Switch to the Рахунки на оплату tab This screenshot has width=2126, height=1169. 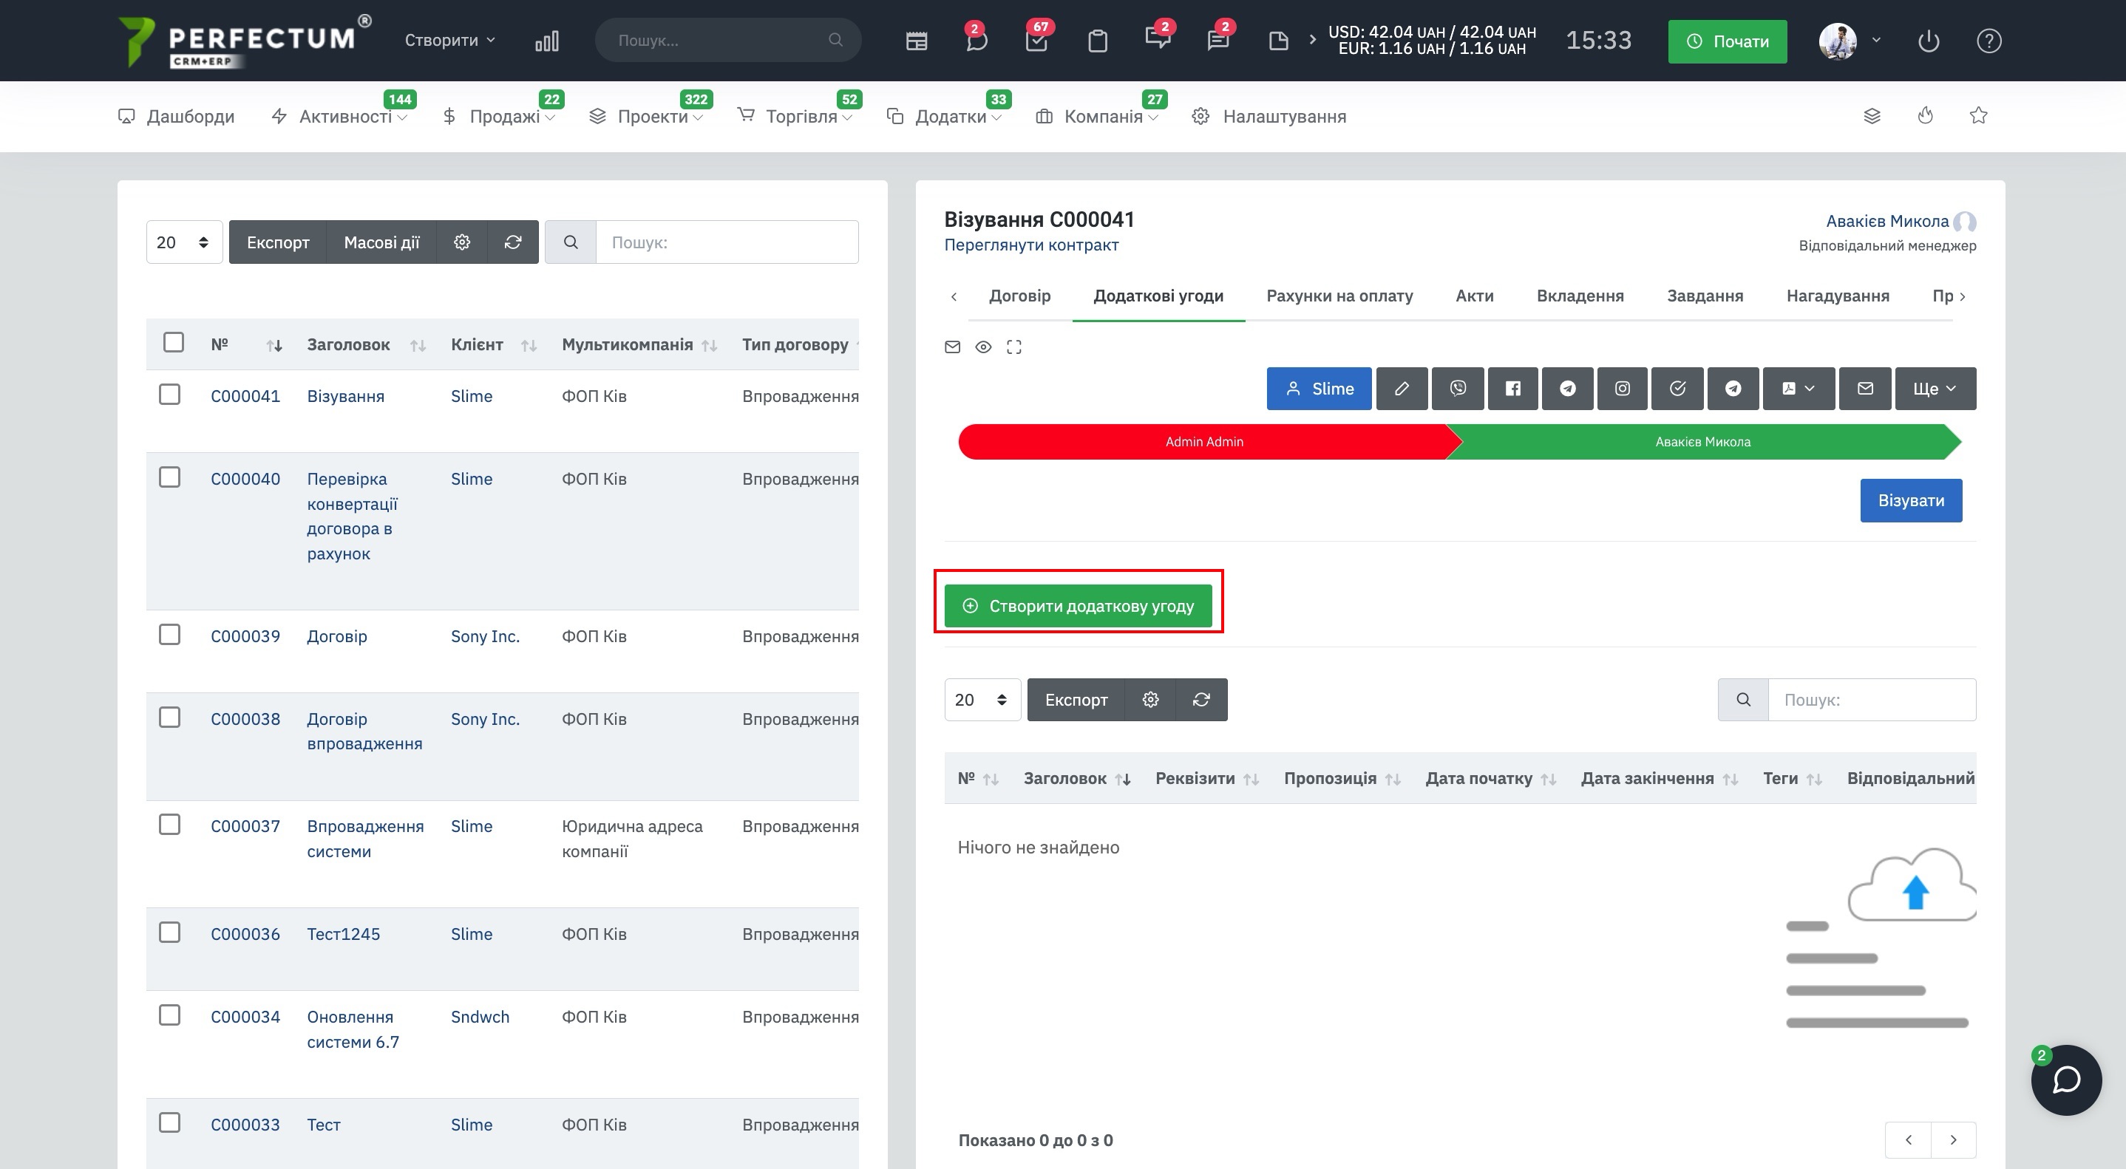click(1339, 296)
